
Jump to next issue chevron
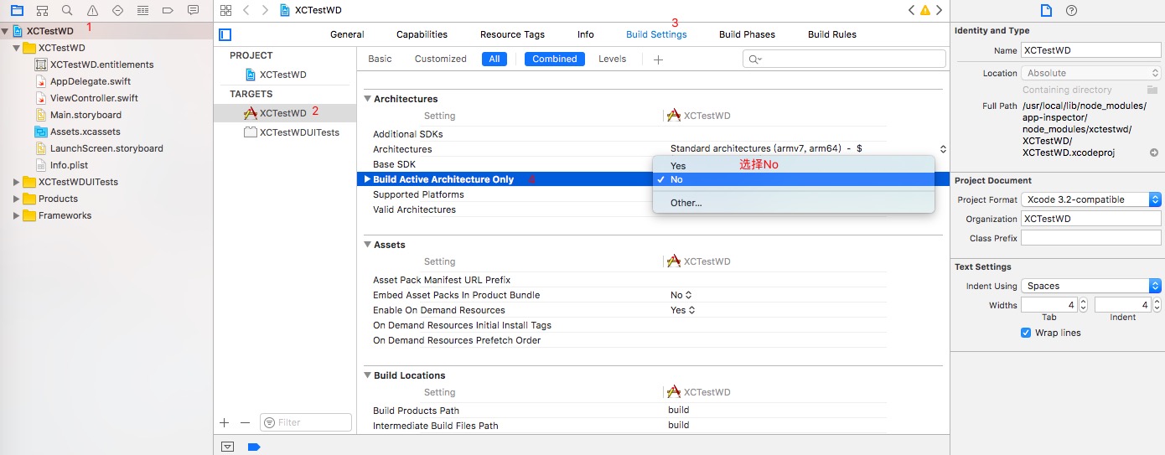[x=940, y=10]
